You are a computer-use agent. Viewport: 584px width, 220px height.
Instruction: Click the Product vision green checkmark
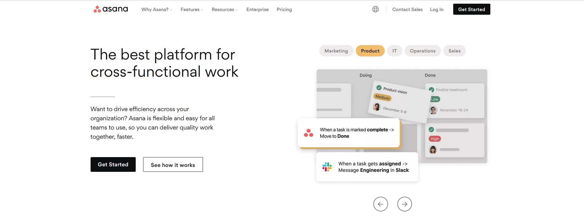379,87
